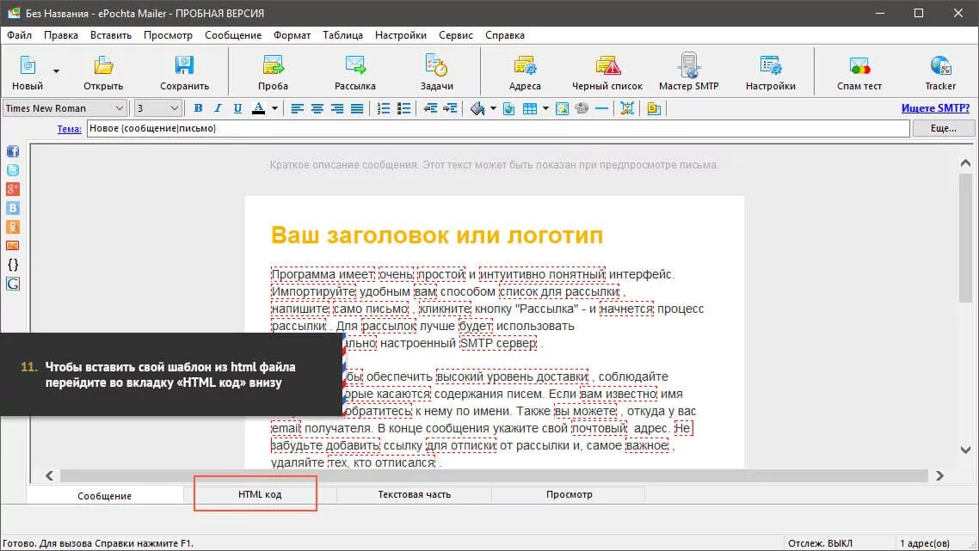Launch the Мастер SMTP wizard icon
Viewport: 979px width, 551px height.
pyautogui.click(x=689, y=64)
